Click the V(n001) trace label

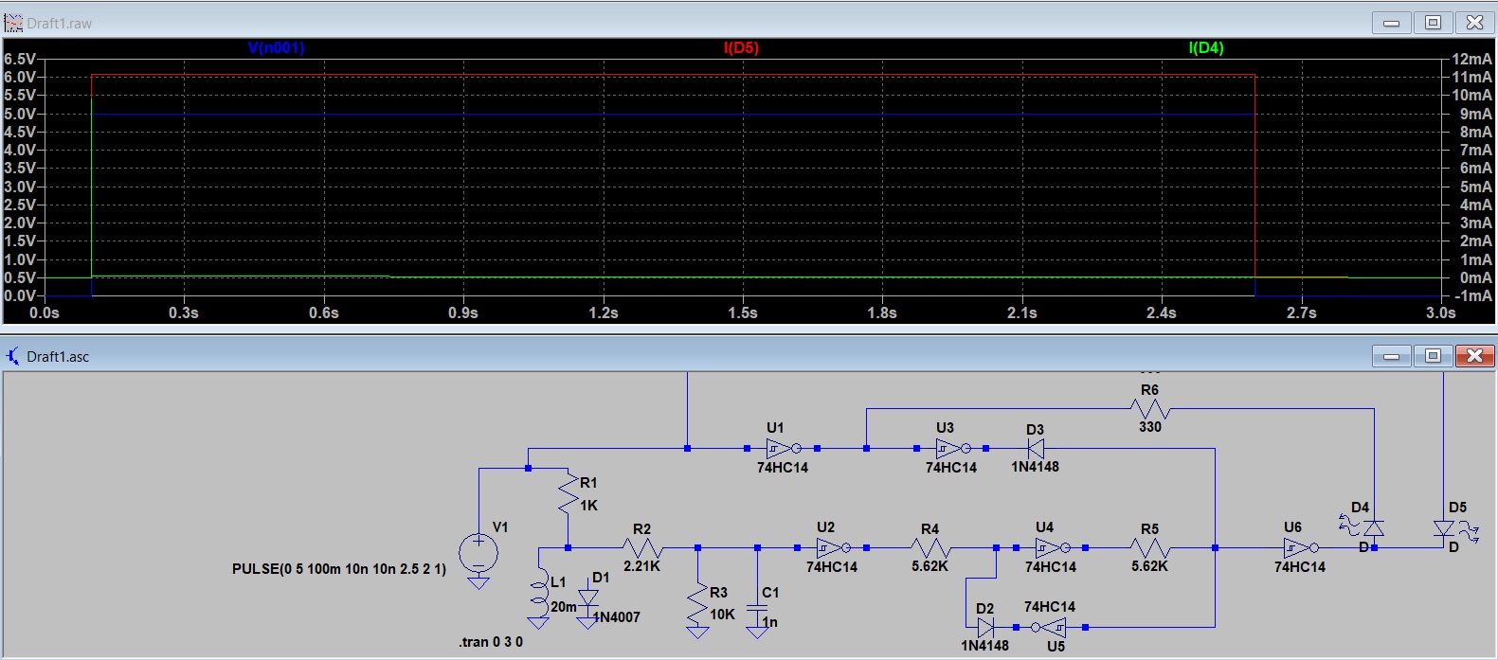(276, 47)
